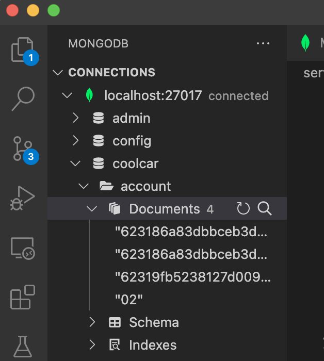The image size is (324, 361).
Task: Expand the Schema node
Action: point(92,322)
